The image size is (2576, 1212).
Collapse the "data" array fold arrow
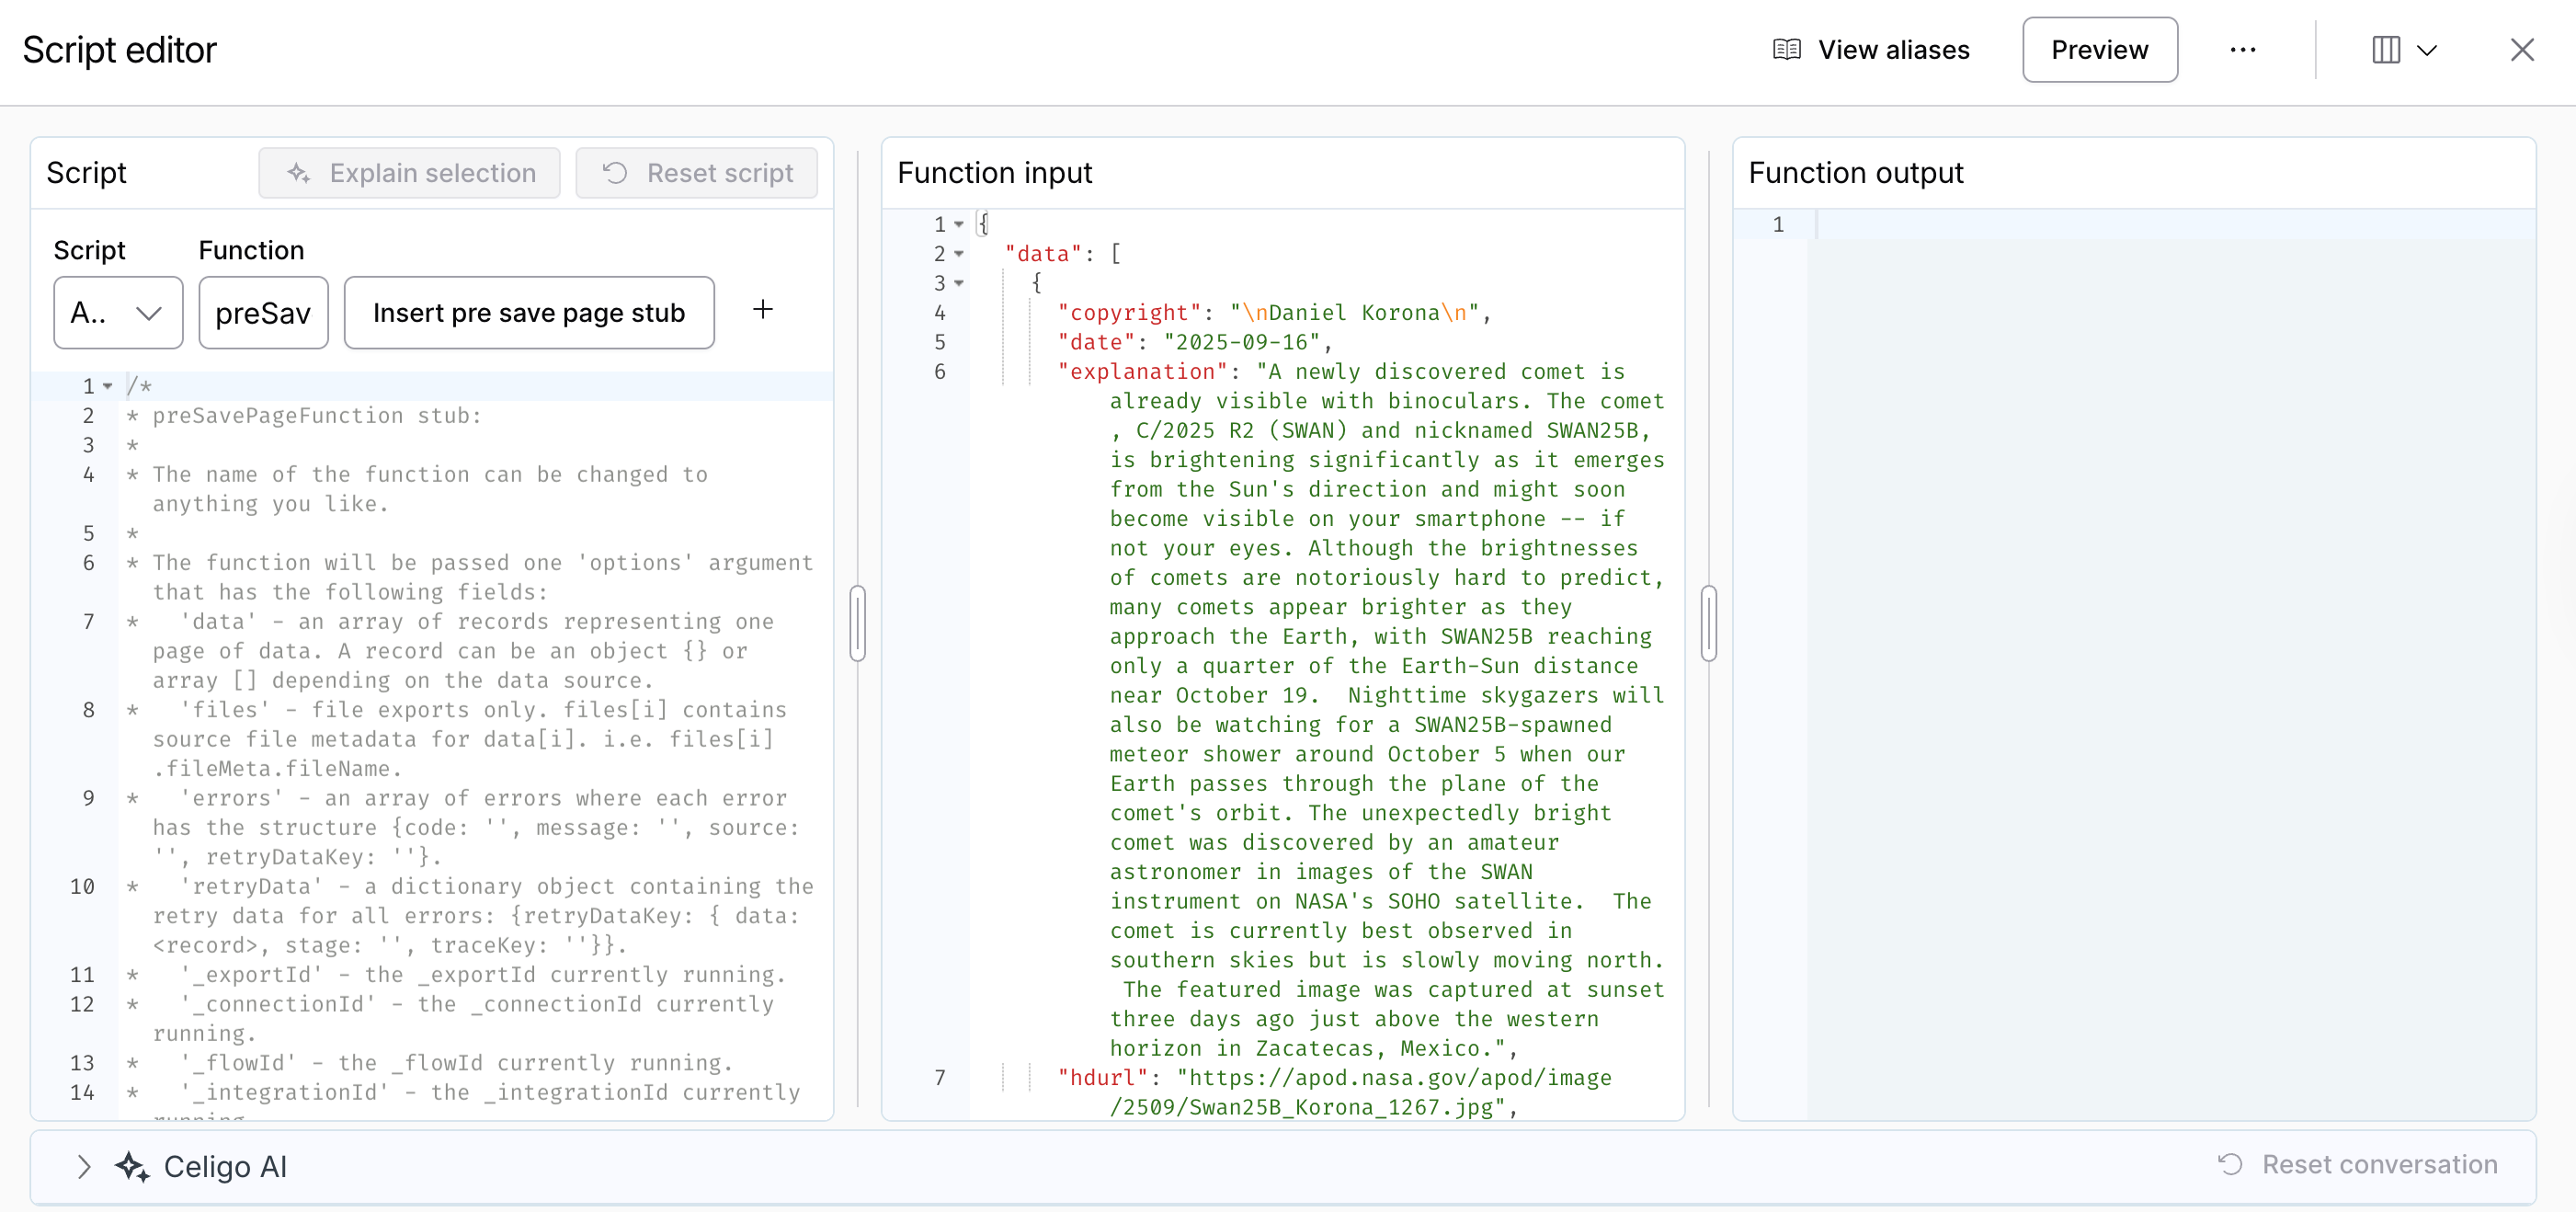959,254
